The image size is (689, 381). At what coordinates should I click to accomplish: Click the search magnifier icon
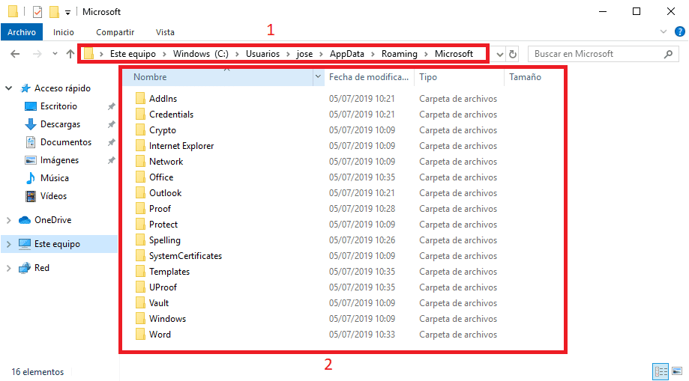(x=668, y=54)
